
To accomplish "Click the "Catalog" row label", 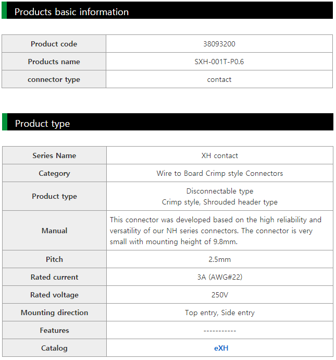I will coord(54,348).
